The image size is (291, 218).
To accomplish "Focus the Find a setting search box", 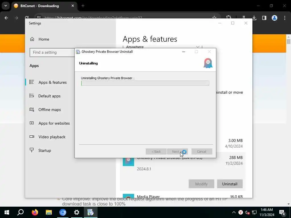I will click(x=52, y=53).
